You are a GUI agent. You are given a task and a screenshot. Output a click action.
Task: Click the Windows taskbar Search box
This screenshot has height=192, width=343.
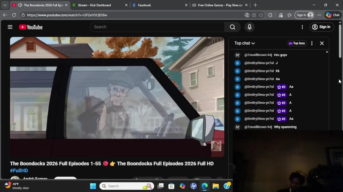(x=127, y=186)
